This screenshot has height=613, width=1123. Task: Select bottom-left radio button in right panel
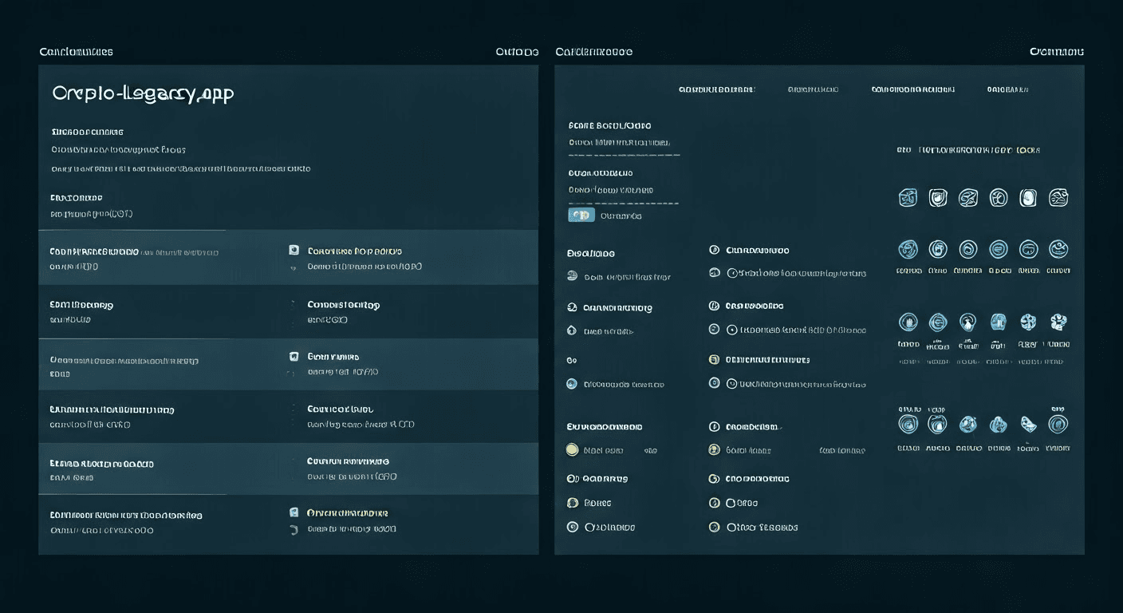point(572,527)
